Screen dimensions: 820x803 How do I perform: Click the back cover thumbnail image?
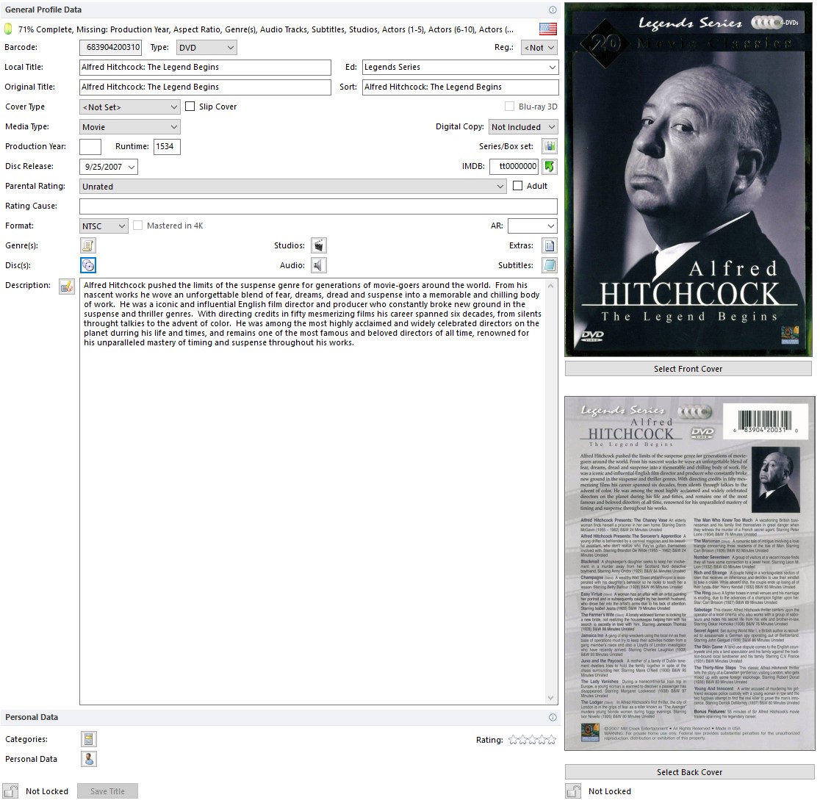tap(690, 574)
